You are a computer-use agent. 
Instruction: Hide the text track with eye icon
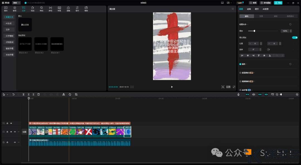(11, 123)
